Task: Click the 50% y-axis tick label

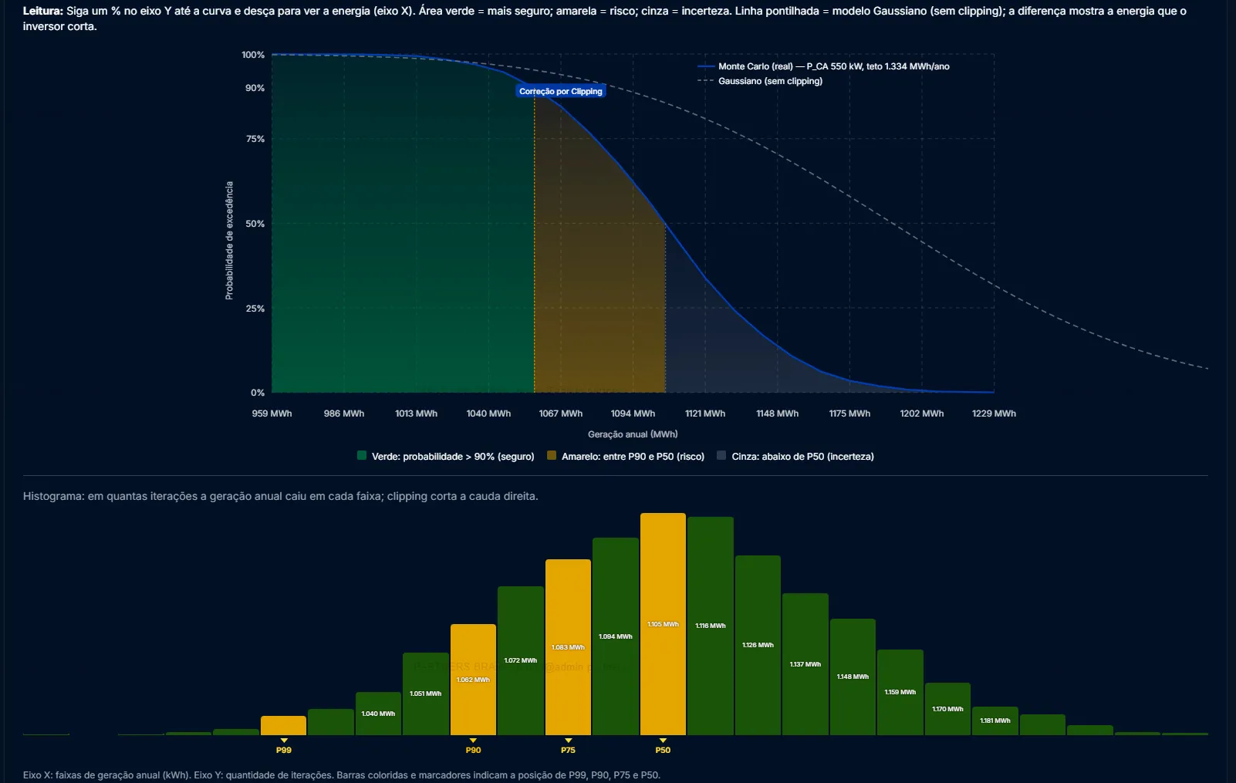Action: tap(255, 224)
